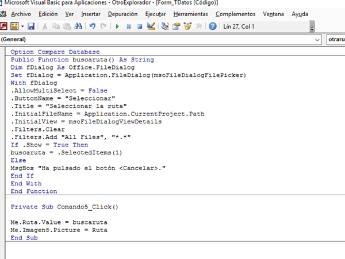Open the Insertar menu
The image size is (345, 259).
pyautogui.click(x=94, y=13)
